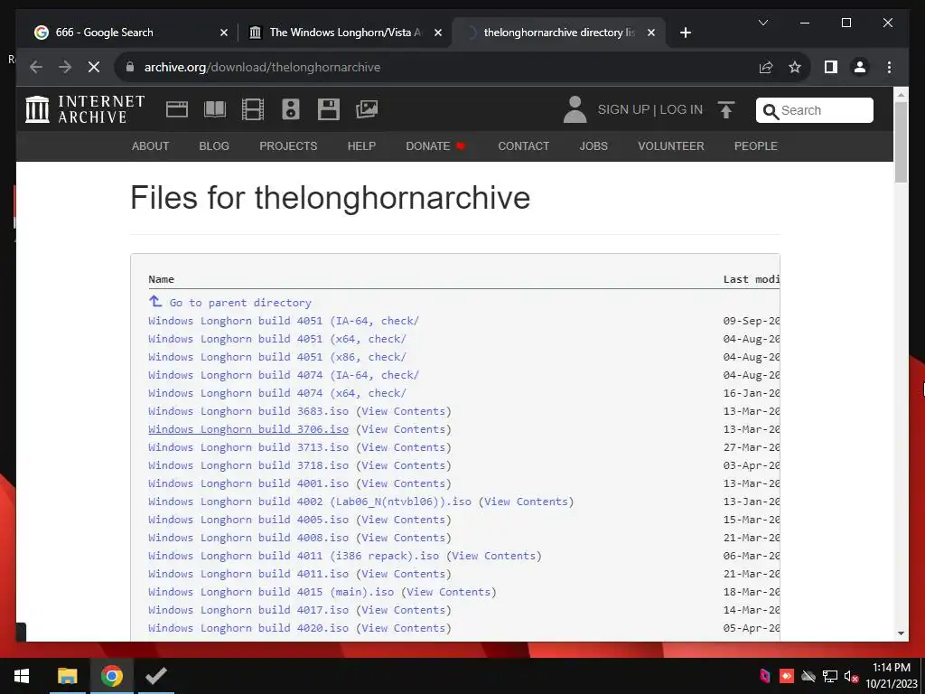Image resolution: width=925 pixels, height=694 pixels.
Task: Open the DONATE menu item
Action: pyautogui.click(x=435, y=146)
